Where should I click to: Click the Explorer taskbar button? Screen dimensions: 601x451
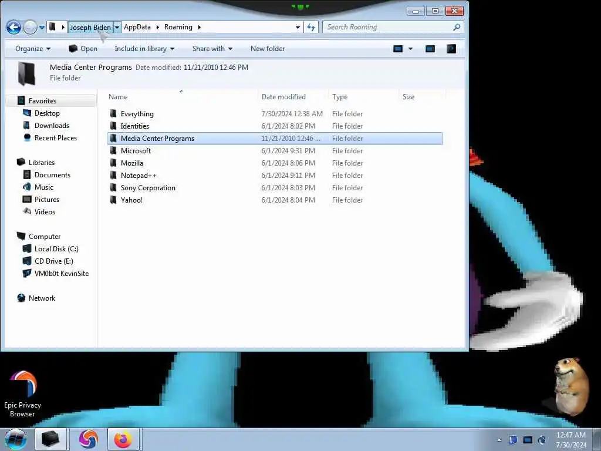click(50, 439)
